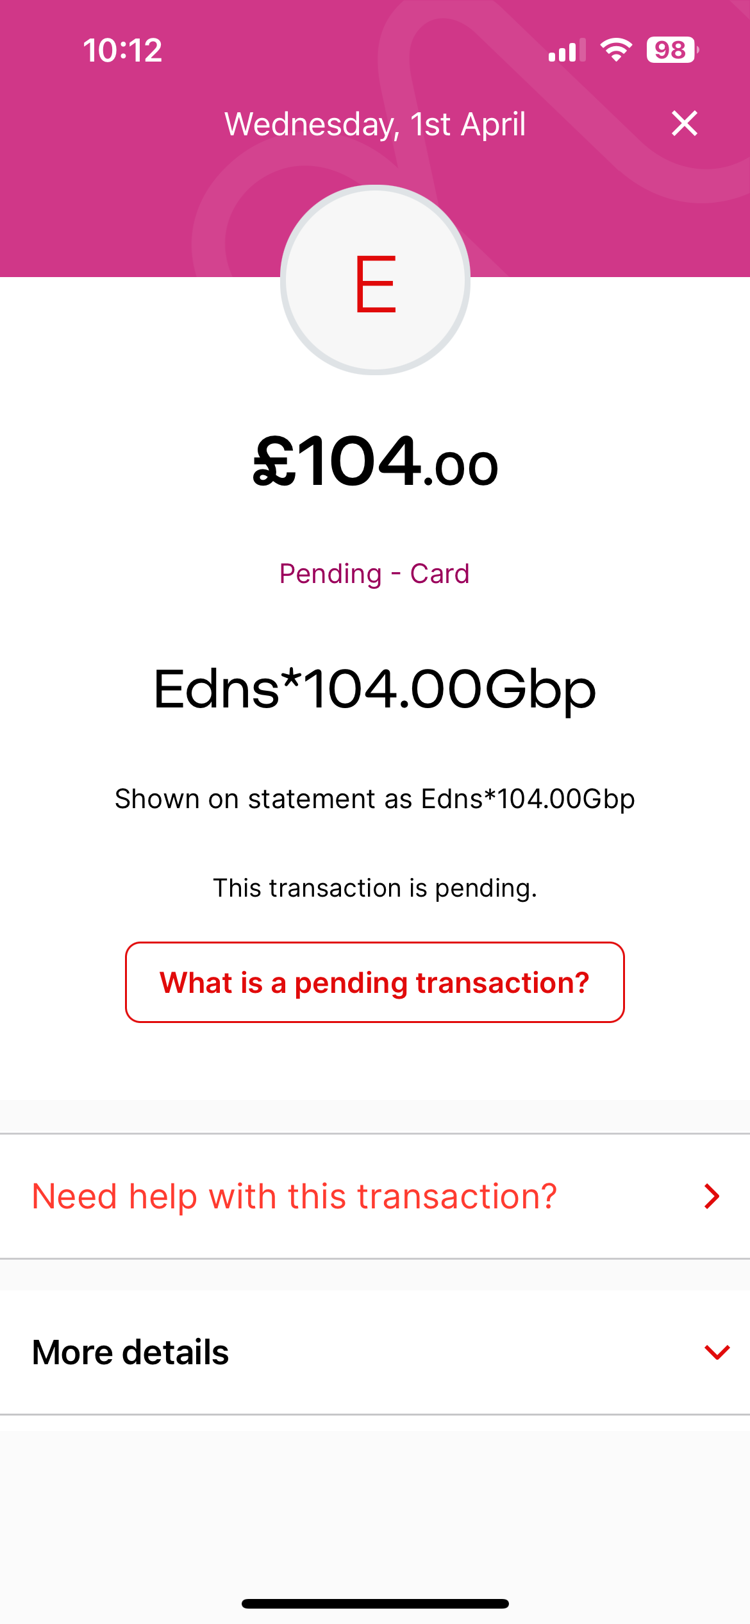The height and width of the screenshot is (1624, 750).
Task: Tap 'This transaction is pending.' message
Action: [374, 888]
